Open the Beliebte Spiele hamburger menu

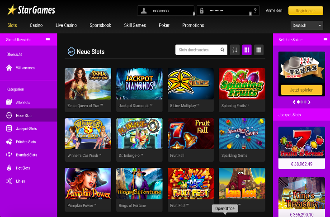[x=325, y=40]
